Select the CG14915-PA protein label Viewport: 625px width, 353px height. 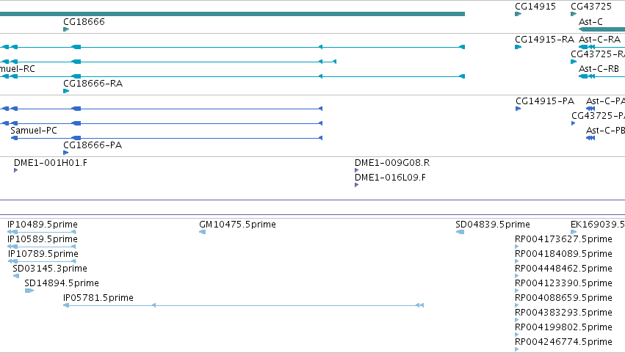click(545, 101)
